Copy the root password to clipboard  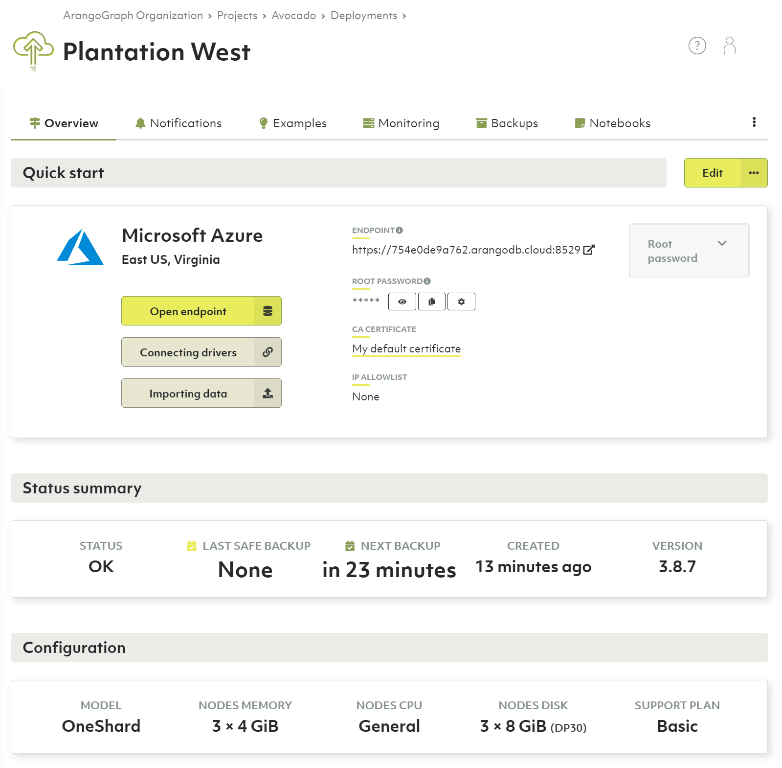432,302
